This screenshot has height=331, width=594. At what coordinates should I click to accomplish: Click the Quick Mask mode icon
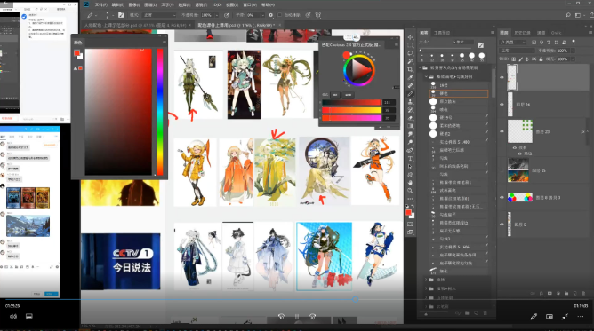(x=410, y=224)
